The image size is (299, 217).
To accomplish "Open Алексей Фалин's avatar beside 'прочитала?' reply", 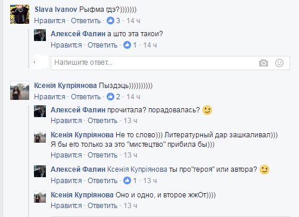I will [x=40, y=111].
